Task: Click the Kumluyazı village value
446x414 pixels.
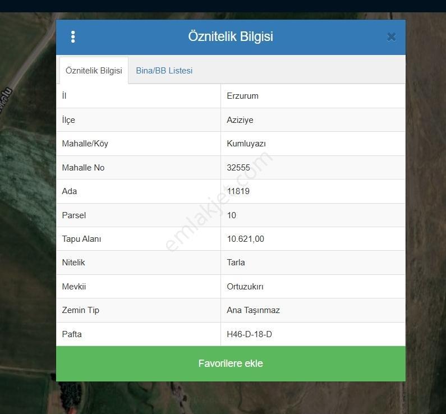Action: coord(246,144)
